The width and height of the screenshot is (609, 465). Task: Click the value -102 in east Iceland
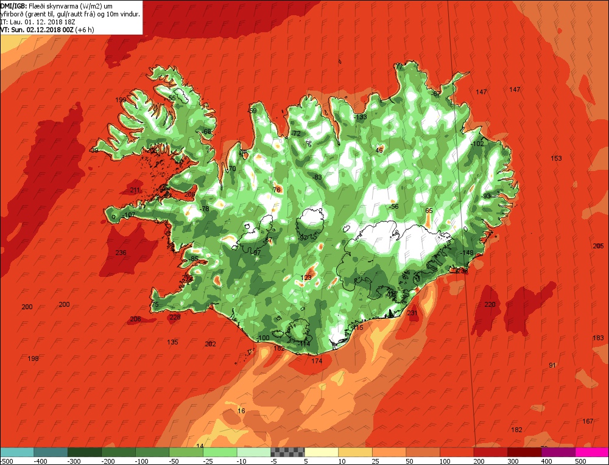point(477,144)
